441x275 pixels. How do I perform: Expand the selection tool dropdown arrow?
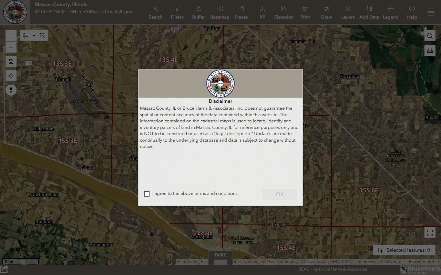click(x=34, y=36)
